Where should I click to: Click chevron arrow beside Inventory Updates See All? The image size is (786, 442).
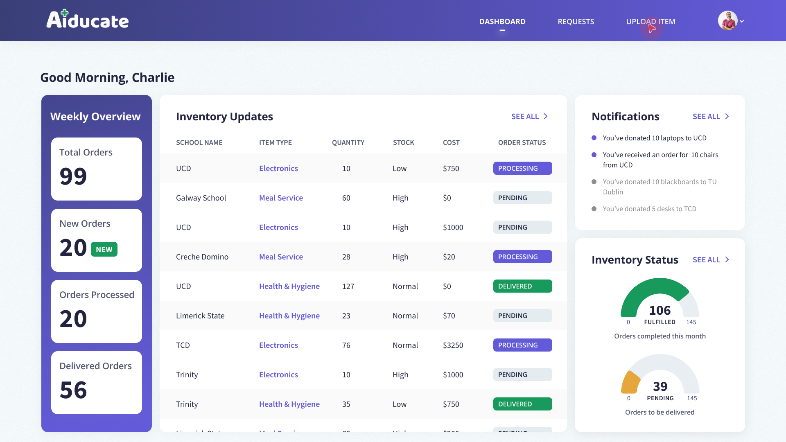pyautogui.click(x=546, y=117)
